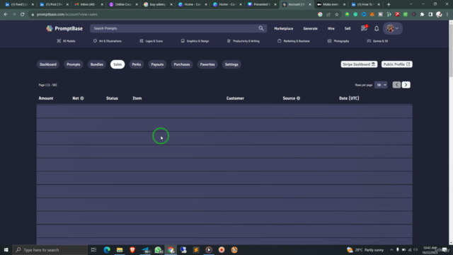The height and width of the screenshot is (255, 453).
Task: Go back with the browser back arrow
Action: [6, 14]
